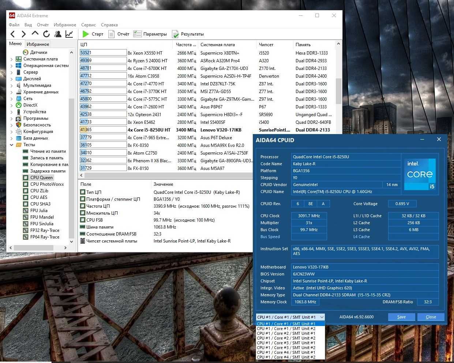Expand the Дисплей tree node
This screenshot has width=454, height=363.
tap(11, 79)
